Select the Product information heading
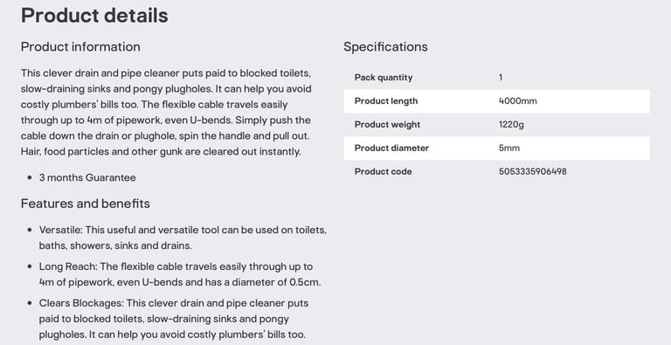671x345 pixels. (x=80, y=46)
